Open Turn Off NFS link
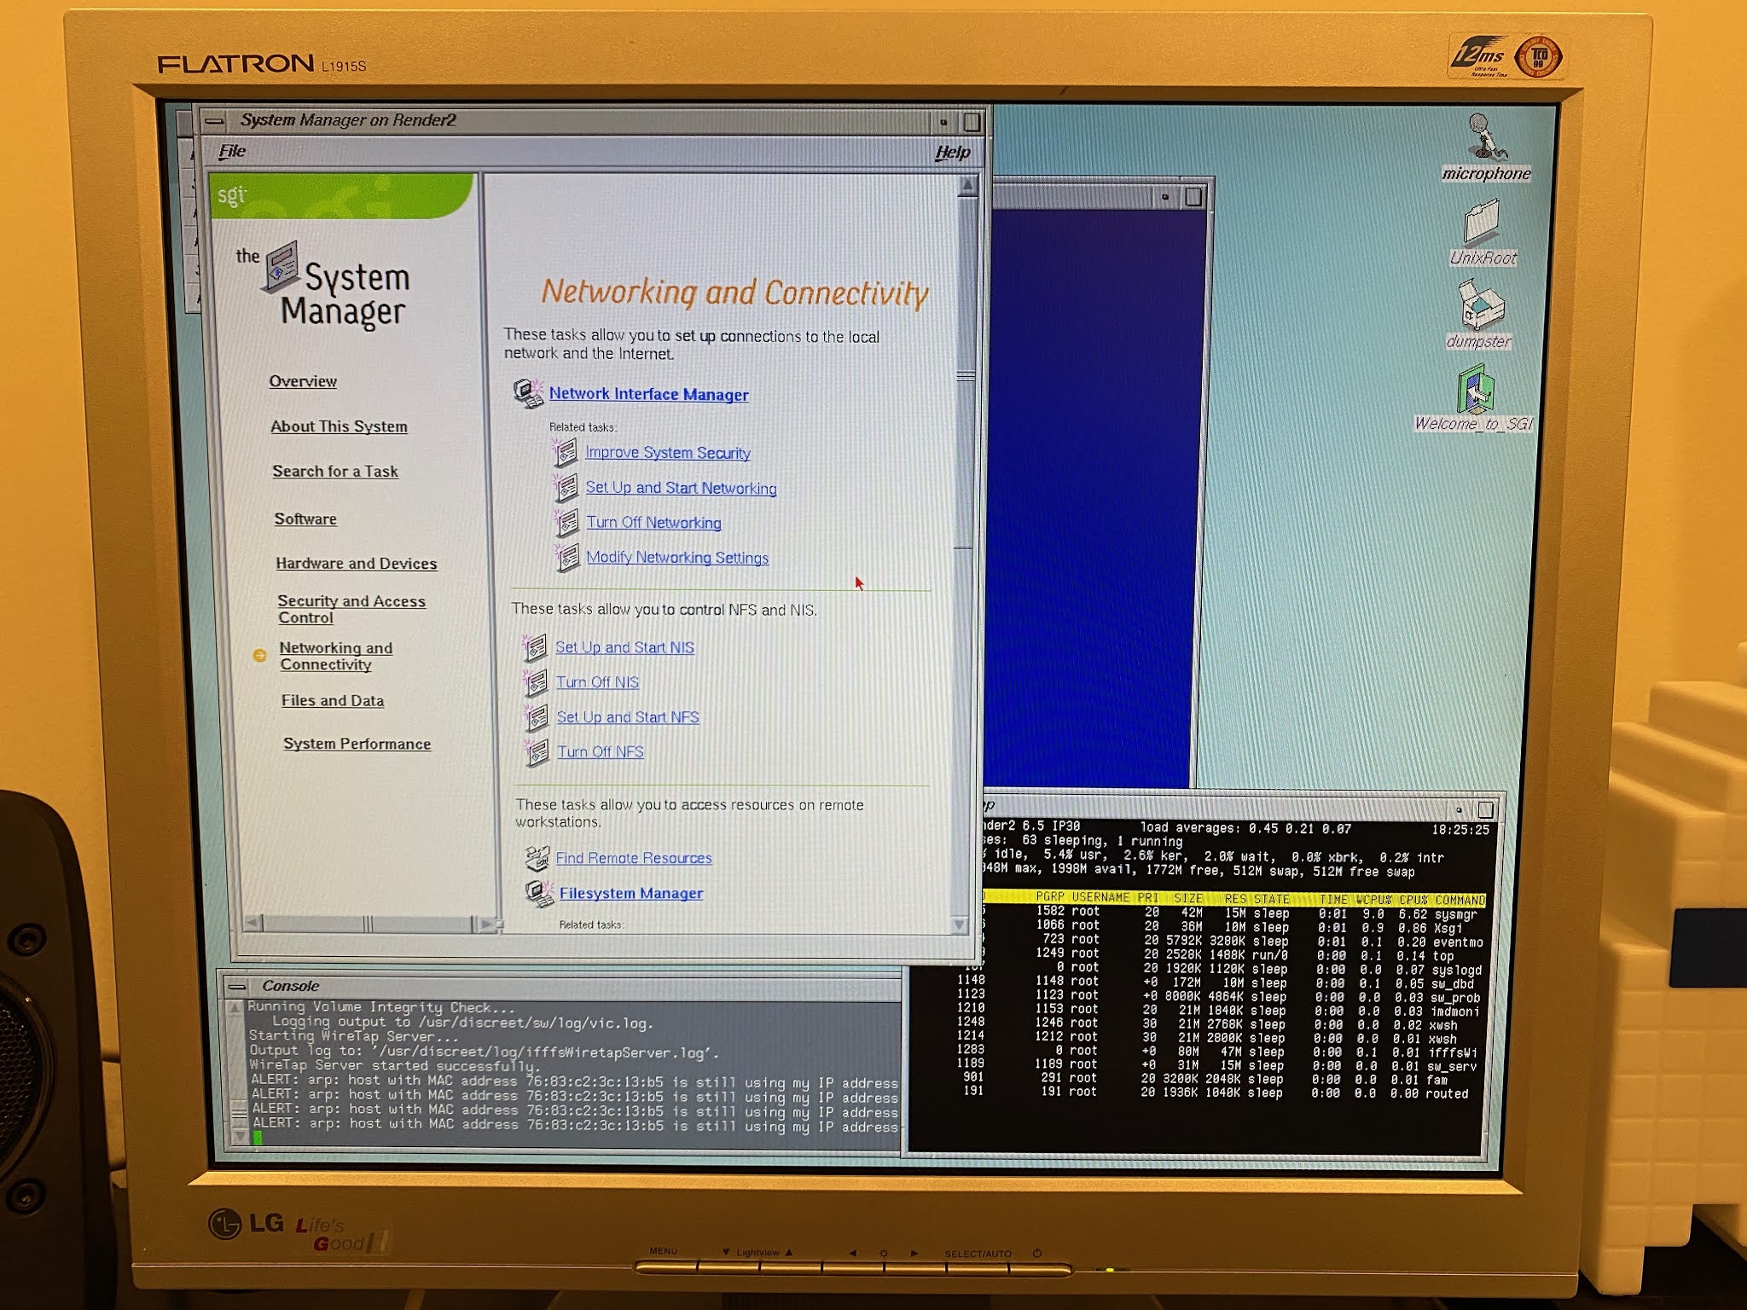Screen dimensions: 1747x1310 pos(601,752)
